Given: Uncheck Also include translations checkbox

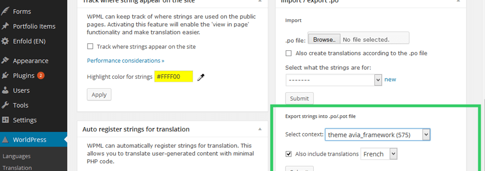Looking at the screenshot, I should click(x=288, y=154).
